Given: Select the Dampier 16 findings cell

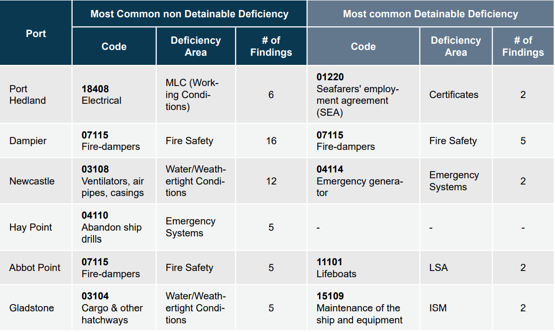Looking at the screenshot, I should (271, 140).
